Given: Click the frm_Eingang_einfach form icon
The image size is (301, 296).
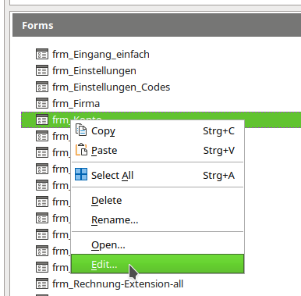Looking at the screenshot, I should coord(42,54).
